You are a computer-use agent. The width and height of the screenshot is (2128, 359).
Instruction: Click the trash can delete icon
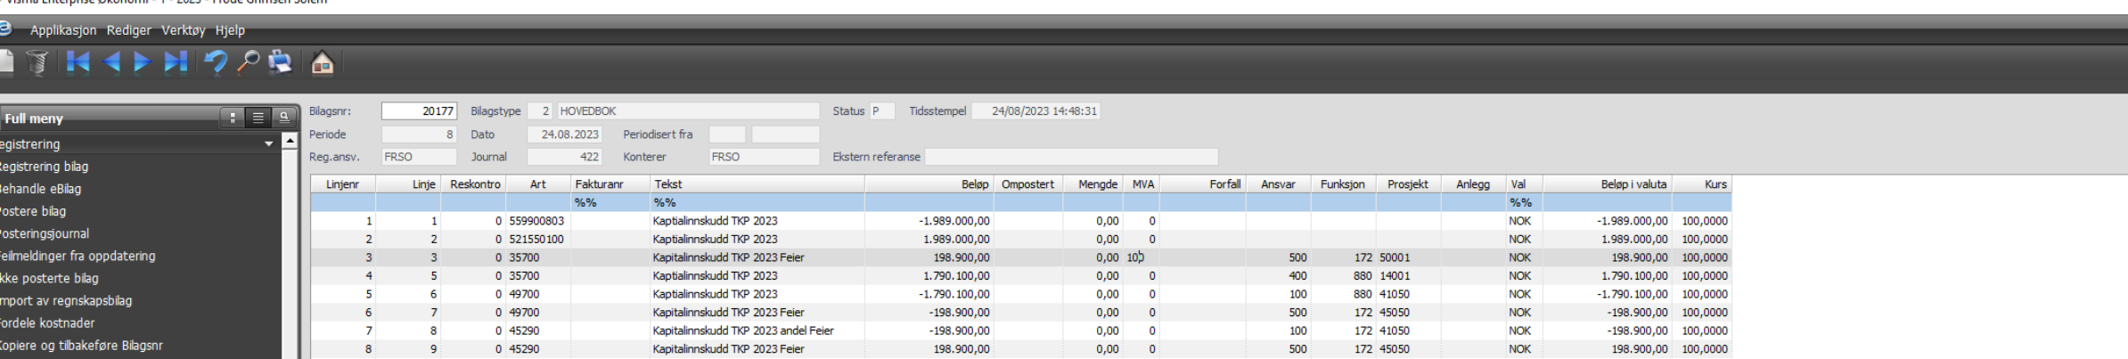coord(37,62)
